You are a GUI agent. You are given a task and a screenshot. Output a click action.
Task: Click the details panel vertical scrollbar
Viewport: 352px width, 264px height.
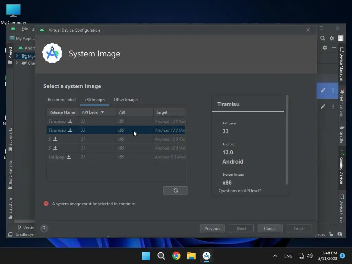click(x=287, y=140)
